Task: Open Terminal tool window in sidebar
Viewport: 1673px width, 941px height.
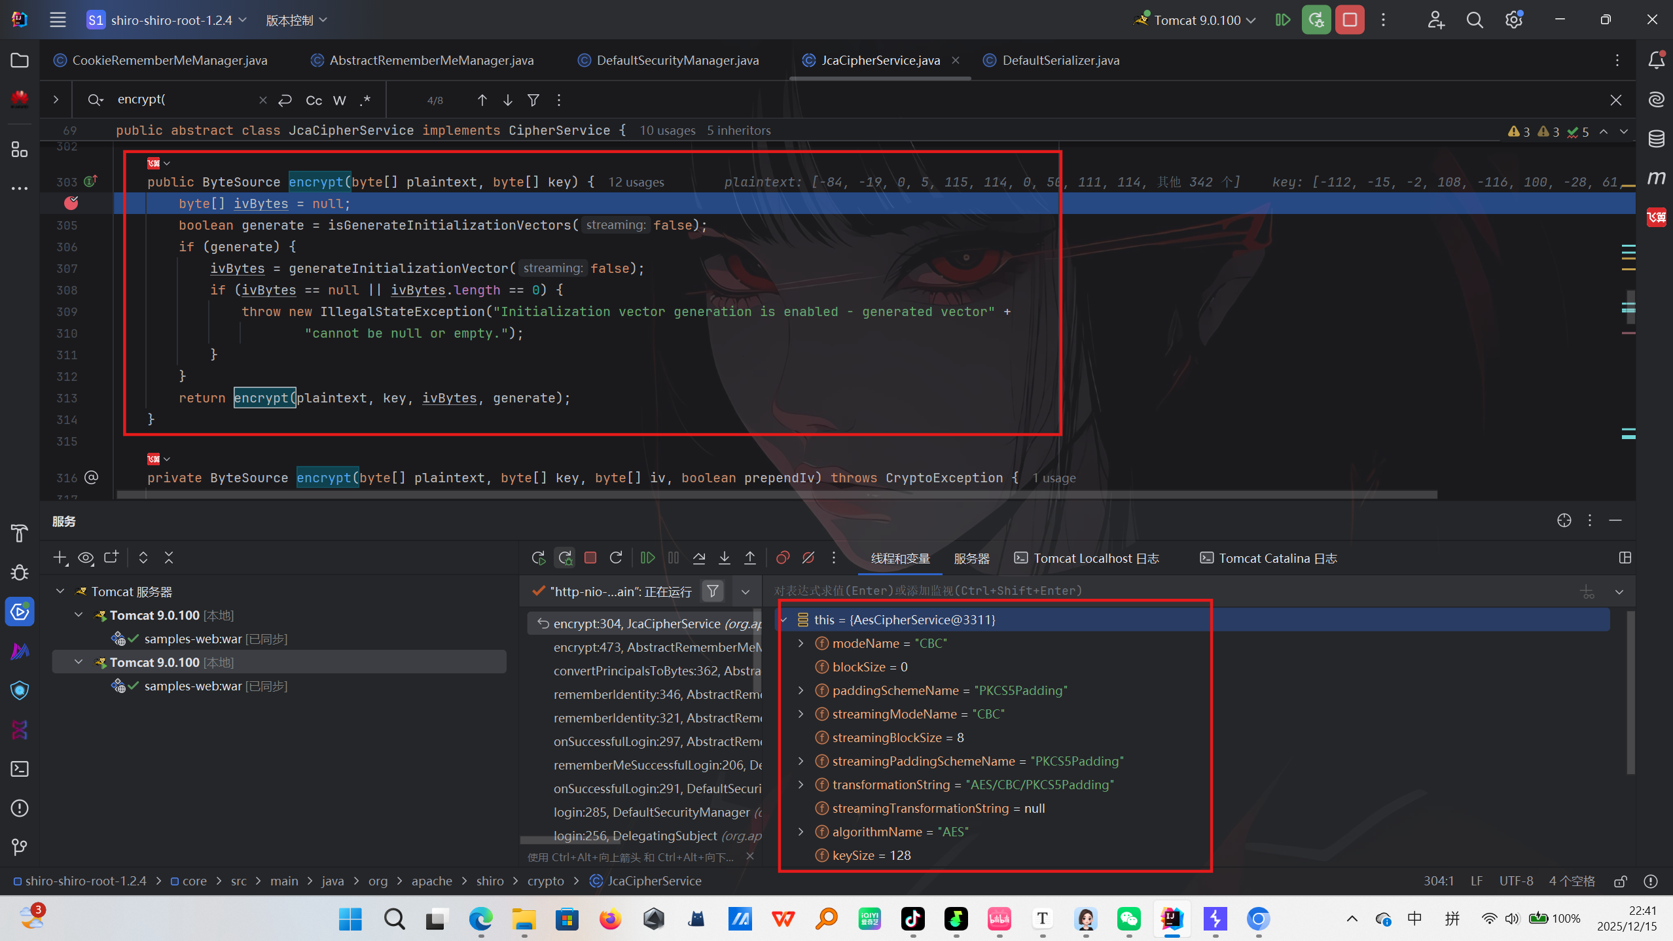Action: tap(20, 769)
